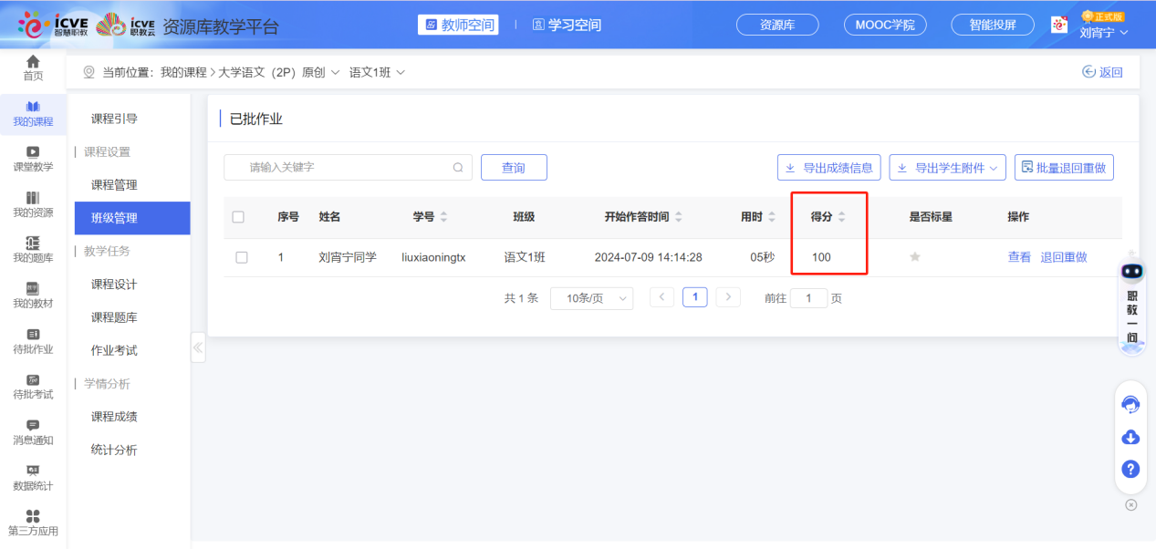Click the floating download icon on the right
The height and width of the screenshot is (549, 1156).
pos(1130,438)
